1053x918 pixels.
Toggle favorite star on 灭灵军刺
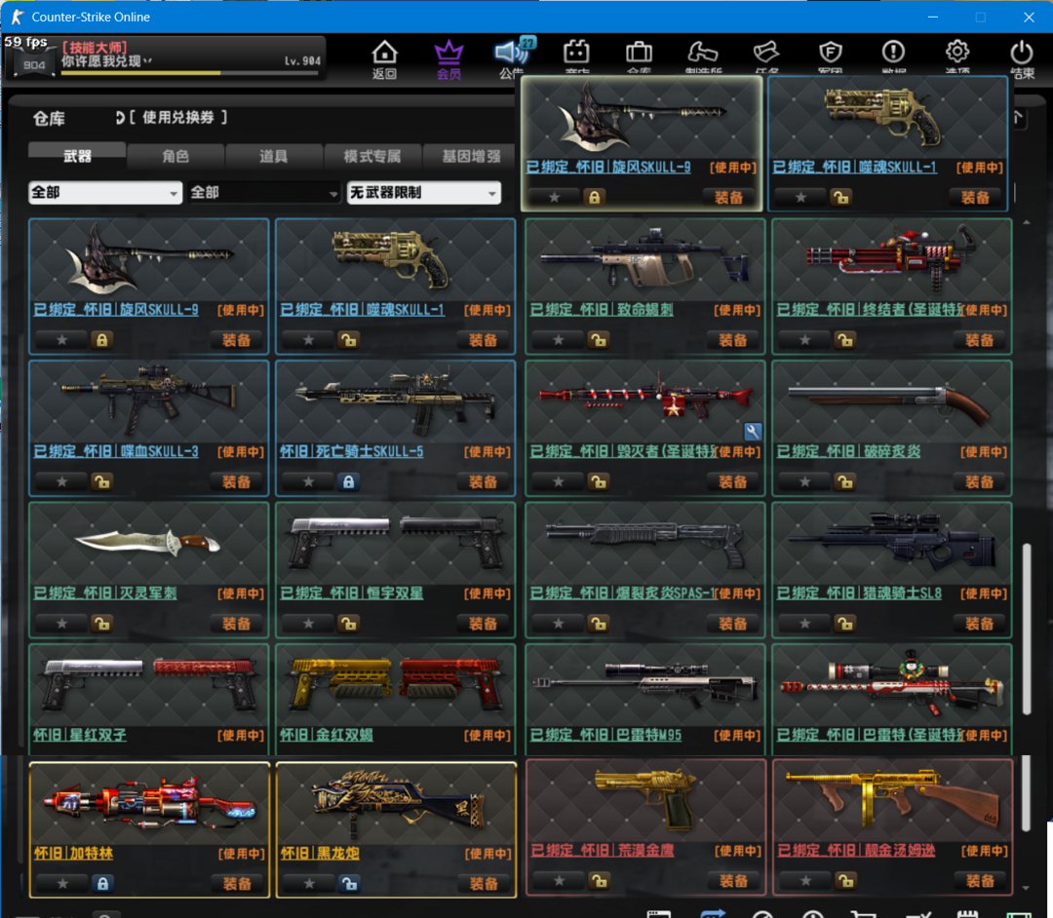pos(61,624)
